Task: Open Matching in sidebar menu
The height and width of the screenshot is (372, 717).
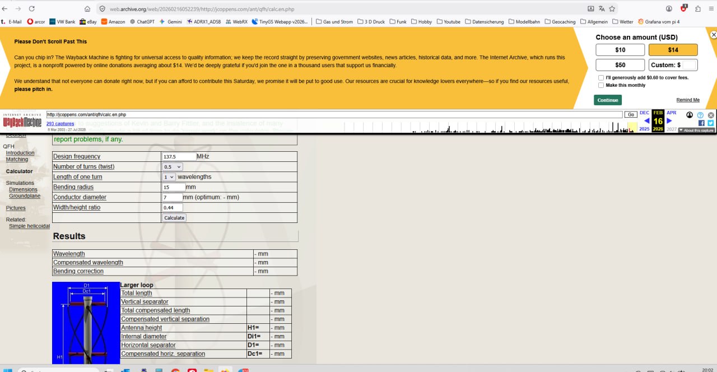Action: coord(17,160)
